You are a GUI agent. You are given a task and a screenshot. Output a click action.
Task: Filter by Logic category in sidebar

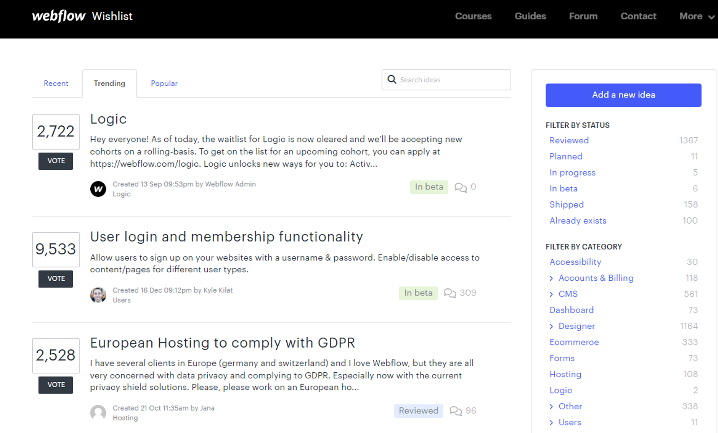[x=561, y=391]
